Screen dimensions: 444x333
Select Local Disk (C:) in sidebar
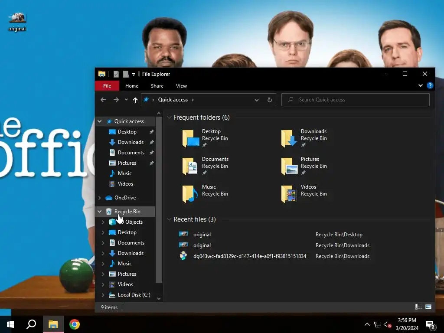click(x=134, y=295)
